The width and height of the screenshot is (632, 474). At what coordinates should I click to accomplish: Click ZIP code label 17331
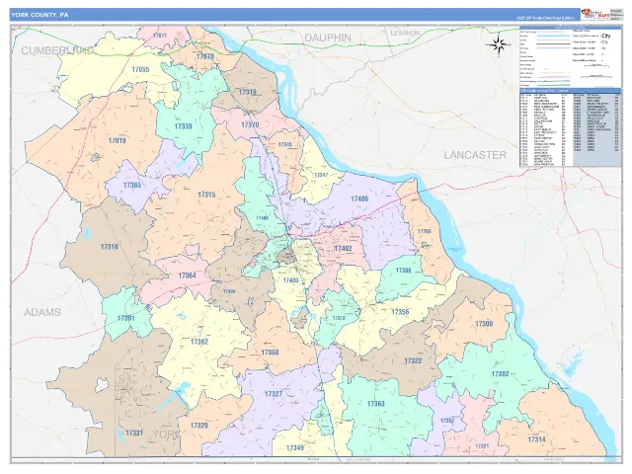click(x=134, y=434)
